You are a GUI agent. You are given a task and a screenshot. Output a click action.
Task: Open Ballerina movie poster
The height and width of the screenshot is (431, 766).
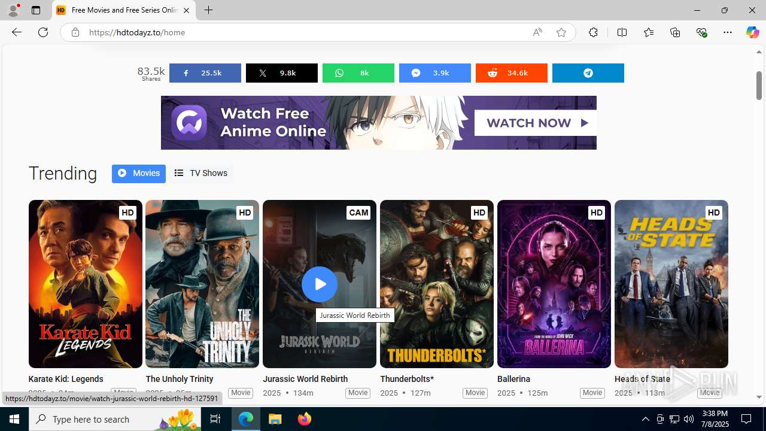tap(554, 284)
